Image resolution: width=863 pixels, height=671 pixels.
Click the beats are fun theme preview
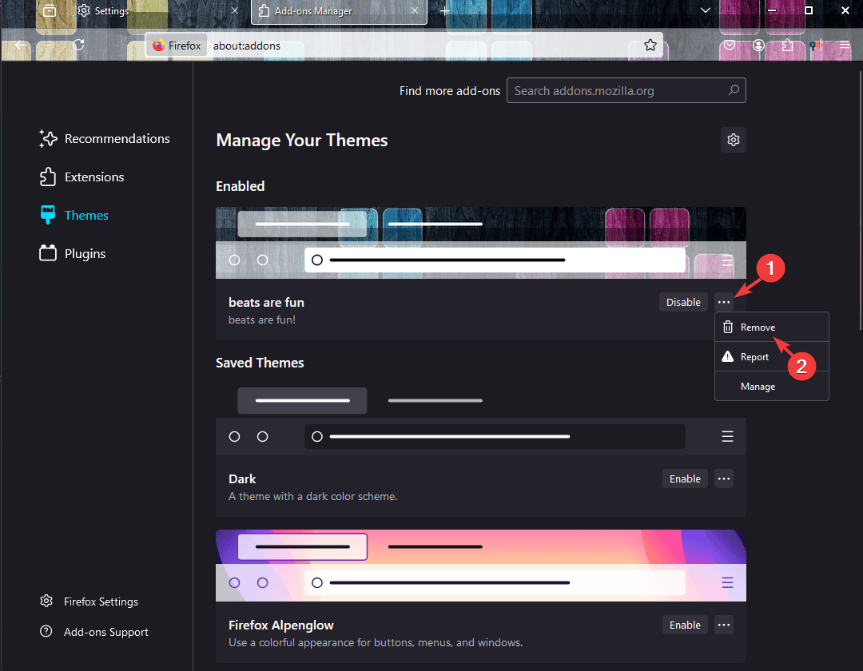click(480, 243)
